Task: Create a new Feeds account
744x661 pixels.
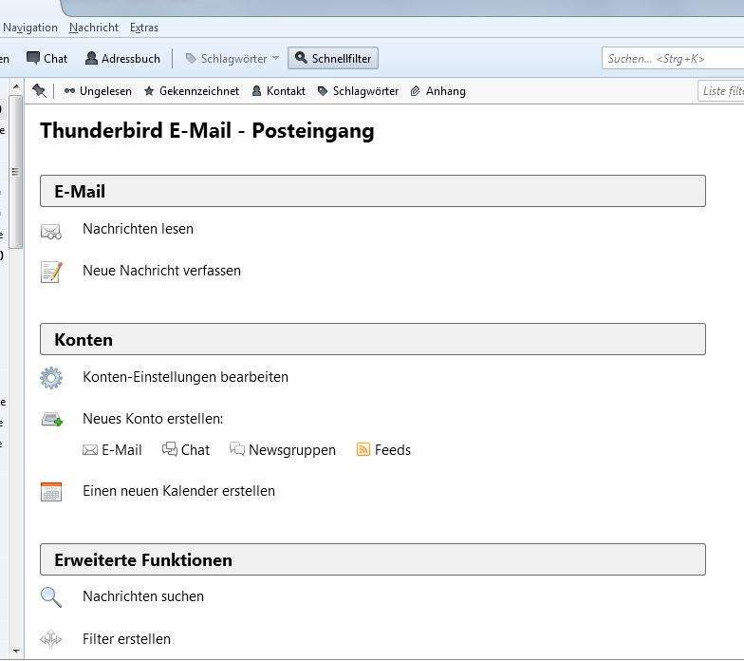Action: coord(383,450)
